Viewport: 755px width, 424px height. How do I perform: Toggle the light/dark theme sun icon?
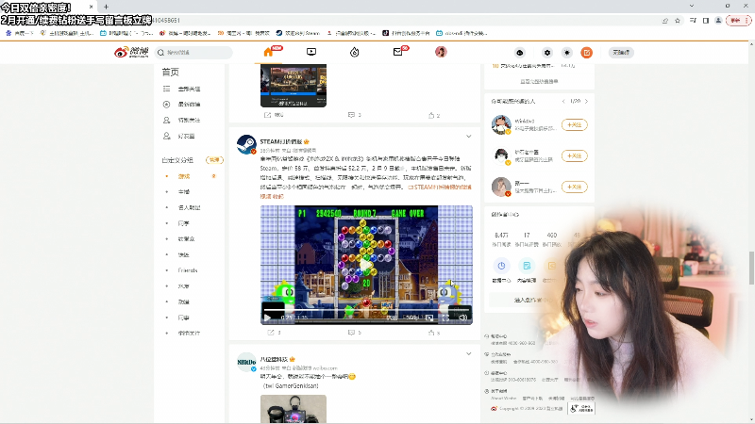(x=567, y=53)
